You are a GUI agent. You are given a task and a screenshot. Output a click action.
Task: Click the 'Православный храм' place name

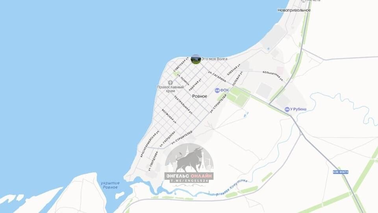click(x=170, y=89)
